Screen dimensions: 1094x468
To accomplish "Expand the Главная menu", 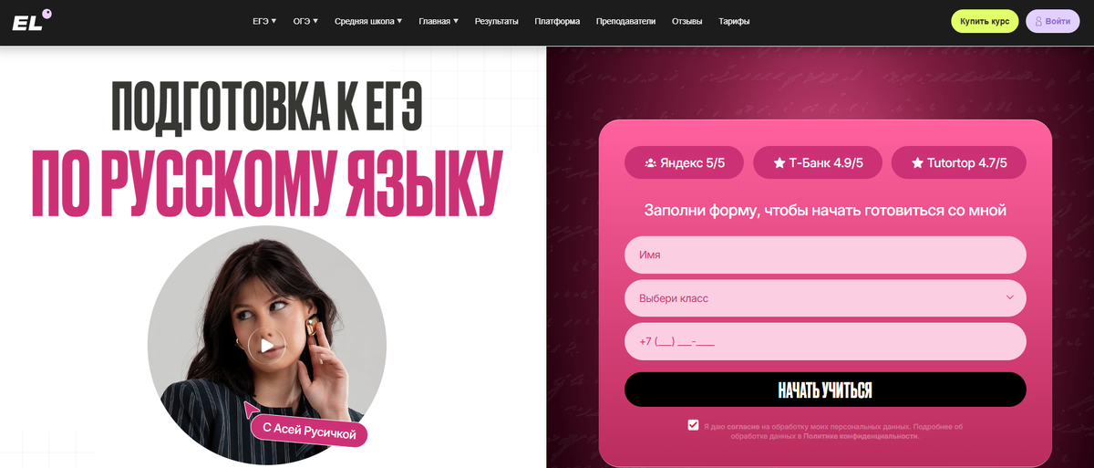I will coord(439,21).
